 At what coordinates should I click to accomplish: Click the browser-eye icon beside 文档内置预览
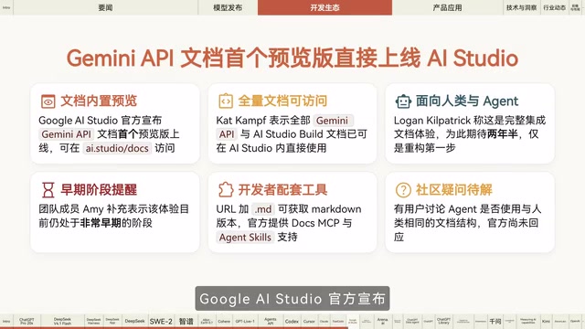point(48,101)
